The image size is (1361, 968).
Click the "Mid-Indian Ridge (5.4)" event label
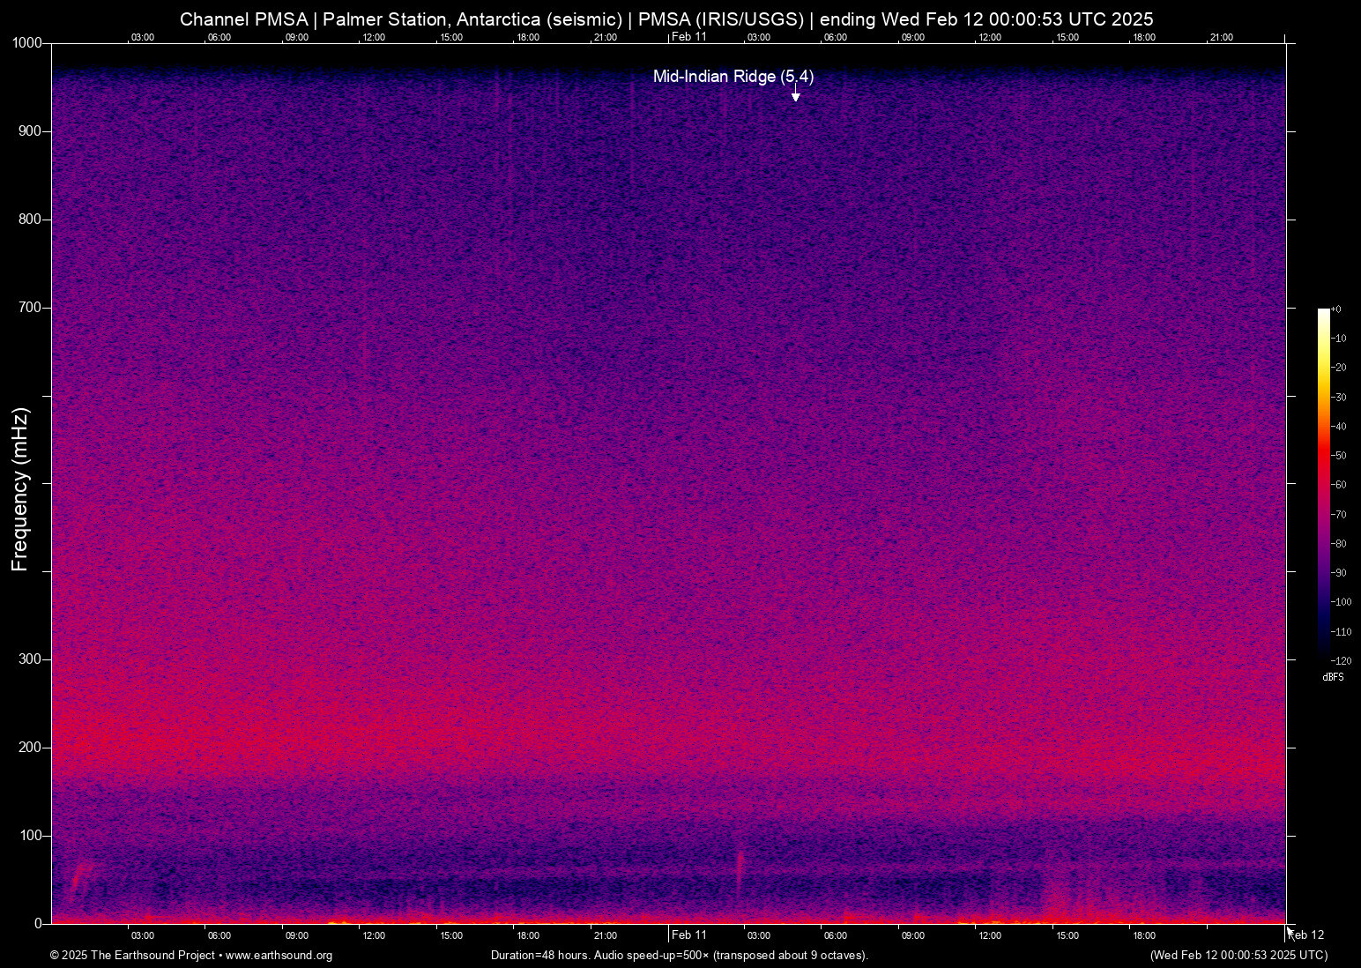pos(733,77)
